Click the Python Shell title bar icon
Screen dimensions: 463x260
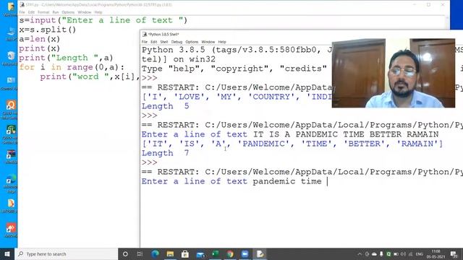145,34
